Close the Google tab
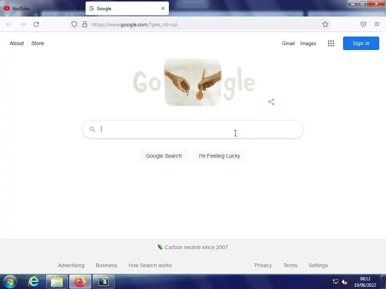The width and height of the screenshot is (386, 289). point(163,8)
